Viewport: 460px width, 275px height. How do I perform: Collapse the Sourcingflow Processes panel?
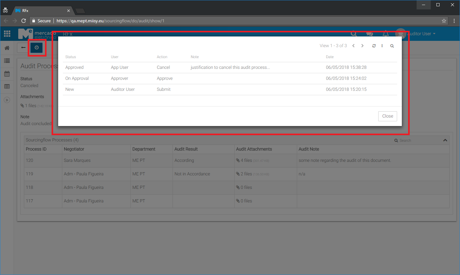[445, 140]
